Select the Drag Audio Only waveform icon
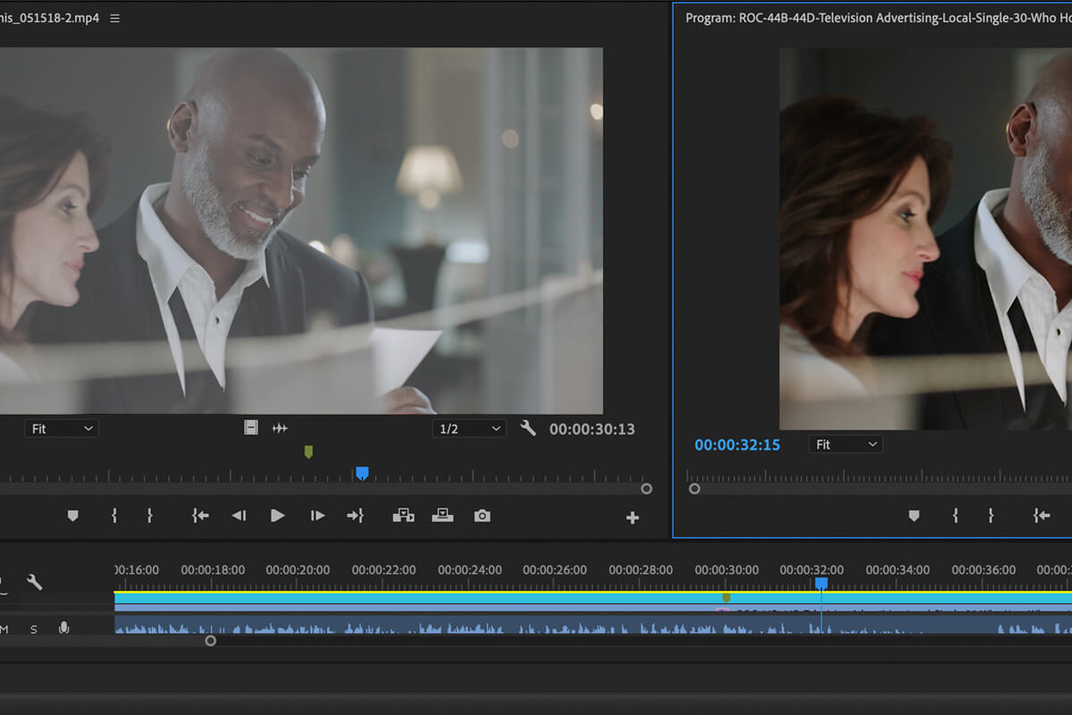The image size is (1072, 715). 280,428
